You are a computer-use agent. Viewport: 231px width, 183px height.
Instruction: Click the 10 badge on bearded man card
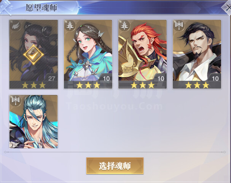tap(215, 79)
